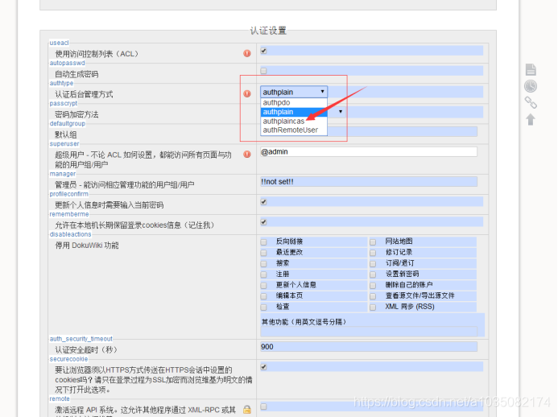Viewport: 558px width, 417px height.
Task: Open the authtype setting link
Action: tap(61, 83)
